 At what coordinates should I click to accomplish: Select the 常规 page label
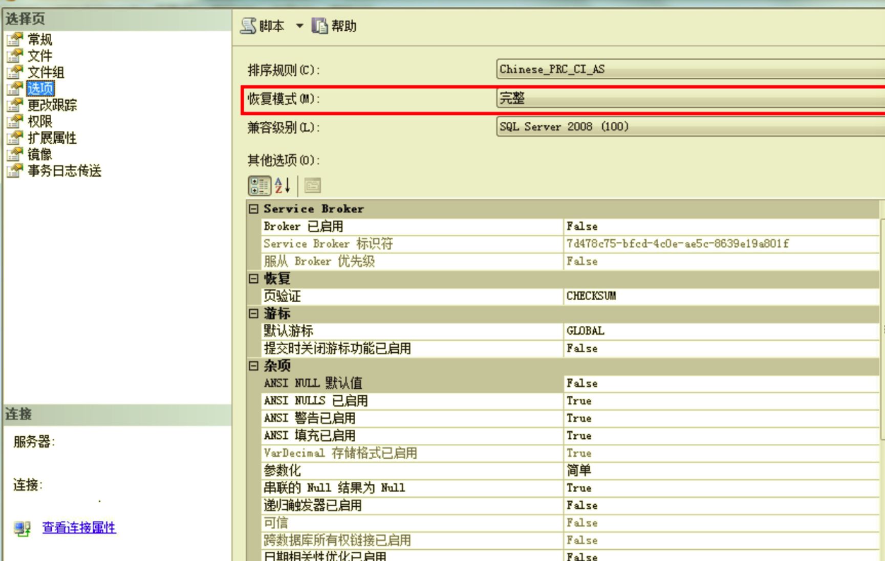[40, 39]
